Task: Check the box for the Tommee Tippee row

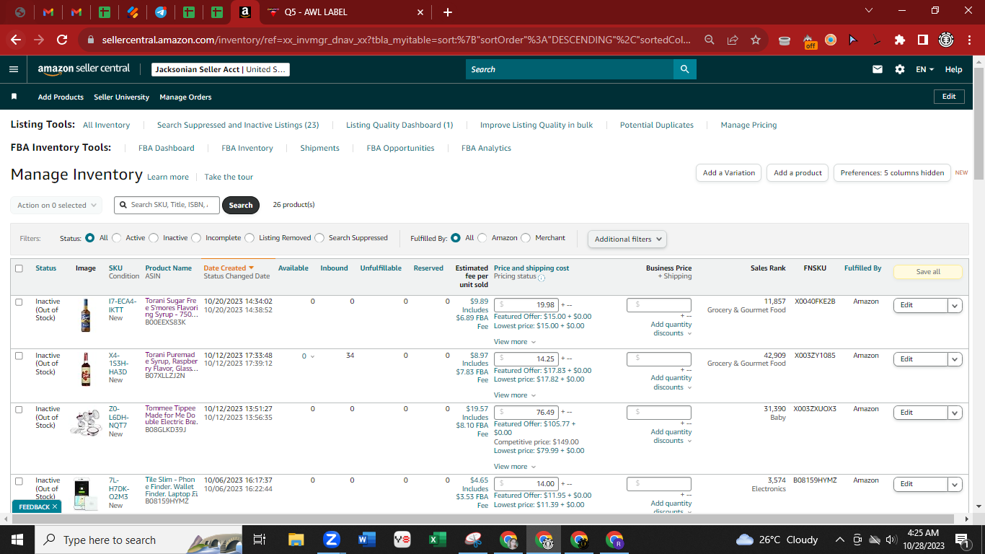Action: point(19,409)
